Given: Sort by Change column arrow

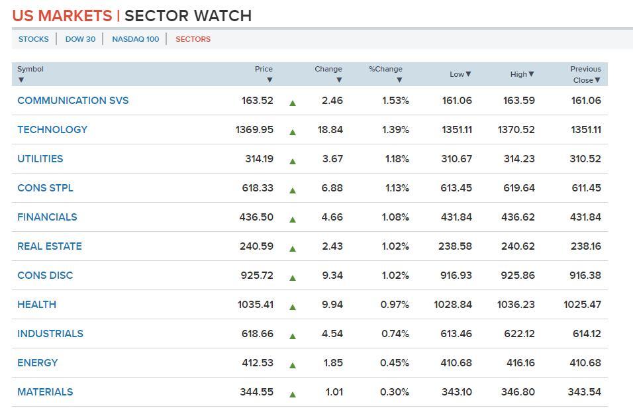Looking at the screenshot, I should 339,80.
